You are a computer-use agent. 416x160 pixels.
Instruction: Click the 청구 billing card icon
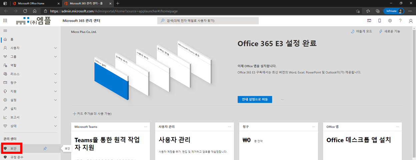5,83
